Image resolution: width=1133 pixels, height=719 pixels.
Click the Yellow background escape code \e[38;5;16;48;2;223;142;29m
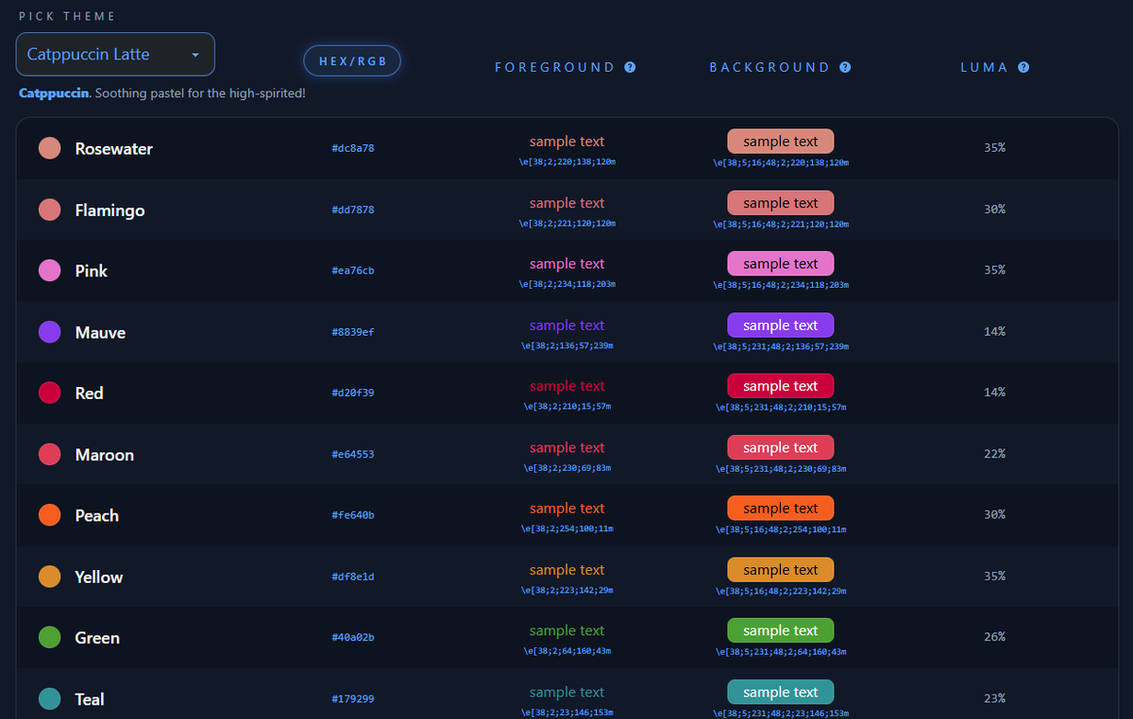(781, 591)
